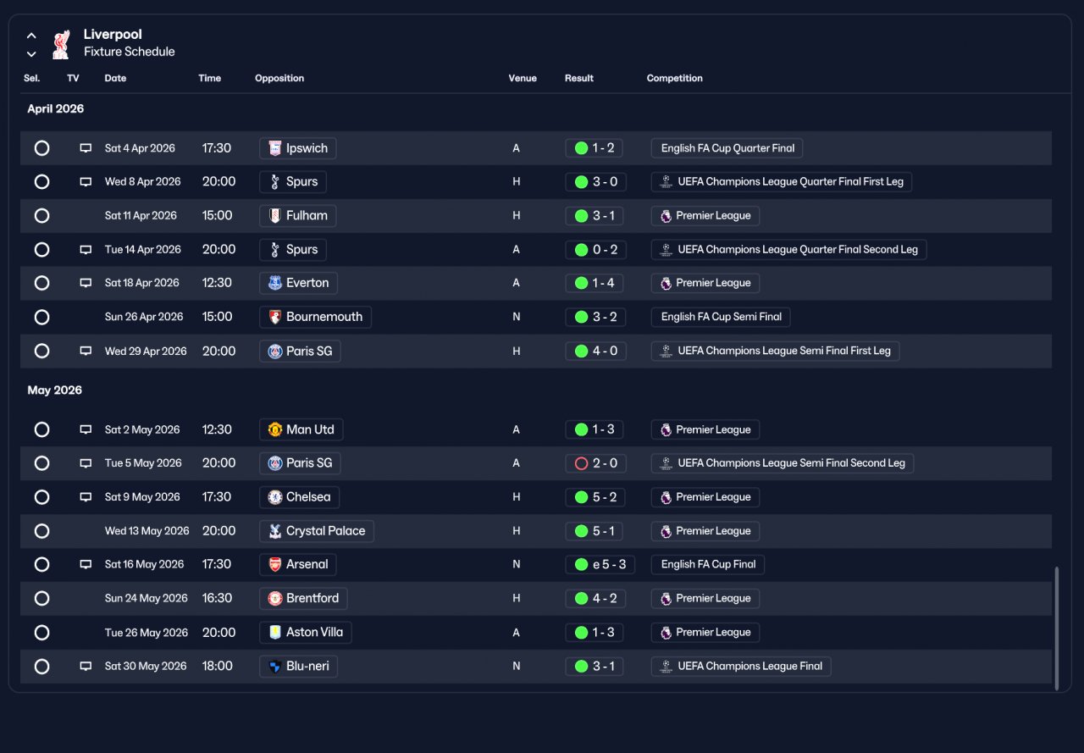Click the Liverpool club crest icon
The width and height of the screenshot is (1084, 753).
click(61, 44)
